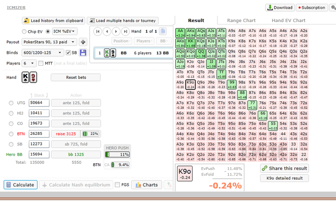Click BTN action raise 3125
The height and width of the screenshot is (205, 336).
(x=66, y=134)
